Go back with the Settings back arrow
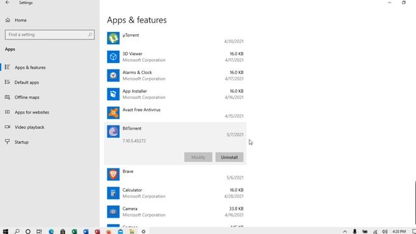 (7, 3)
